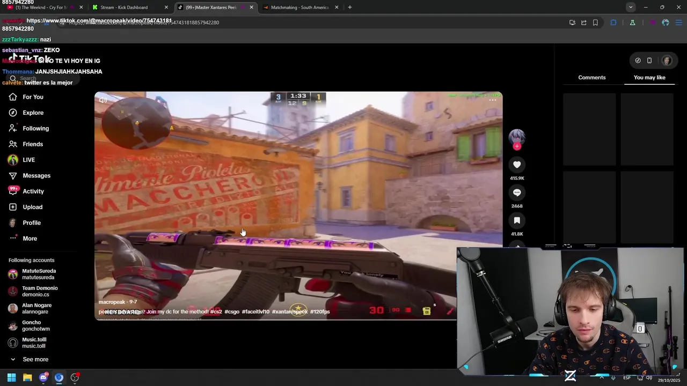Open Discord from the taskbar

43,377
